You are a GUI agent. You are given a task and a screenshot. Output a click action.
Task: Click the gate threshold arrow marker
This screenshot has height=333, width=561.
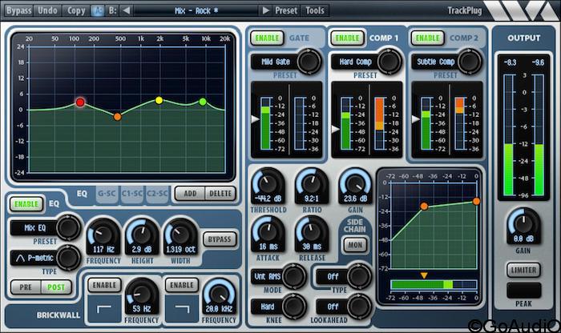(x=255, y=119)
